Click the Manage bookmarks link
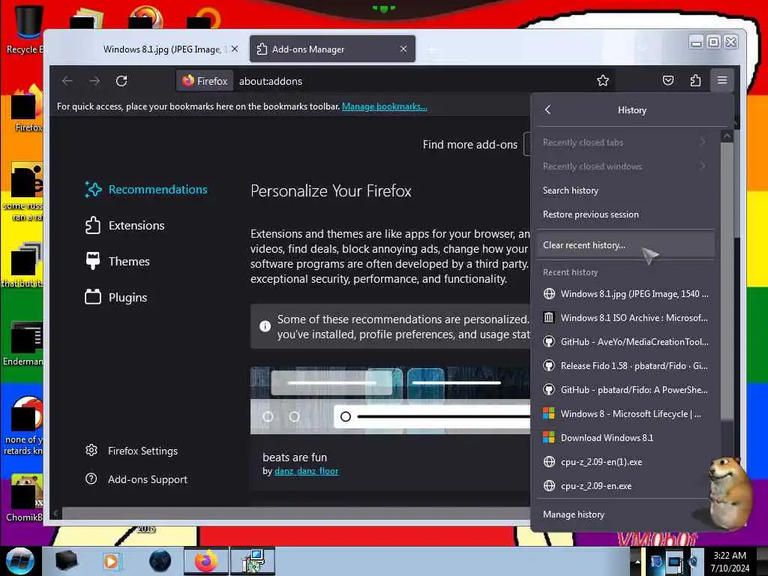The width and height of the screenshot is (768, 576). 385,106
